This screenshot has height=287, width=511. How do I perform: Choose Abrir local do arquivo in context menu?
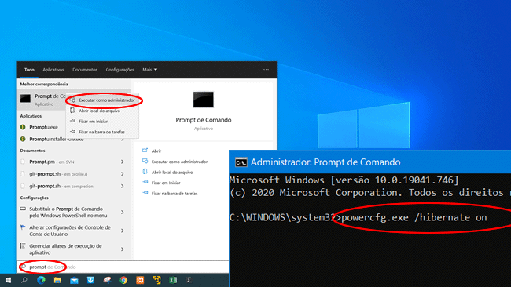[x=103, y=111]
